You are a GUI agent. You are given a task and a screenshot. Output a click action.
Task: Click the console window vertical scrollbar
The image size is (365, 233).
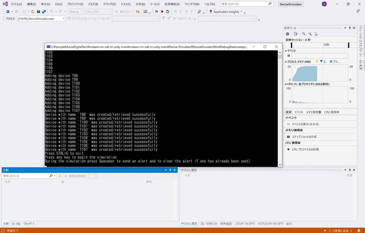click(x=280, y=108)
